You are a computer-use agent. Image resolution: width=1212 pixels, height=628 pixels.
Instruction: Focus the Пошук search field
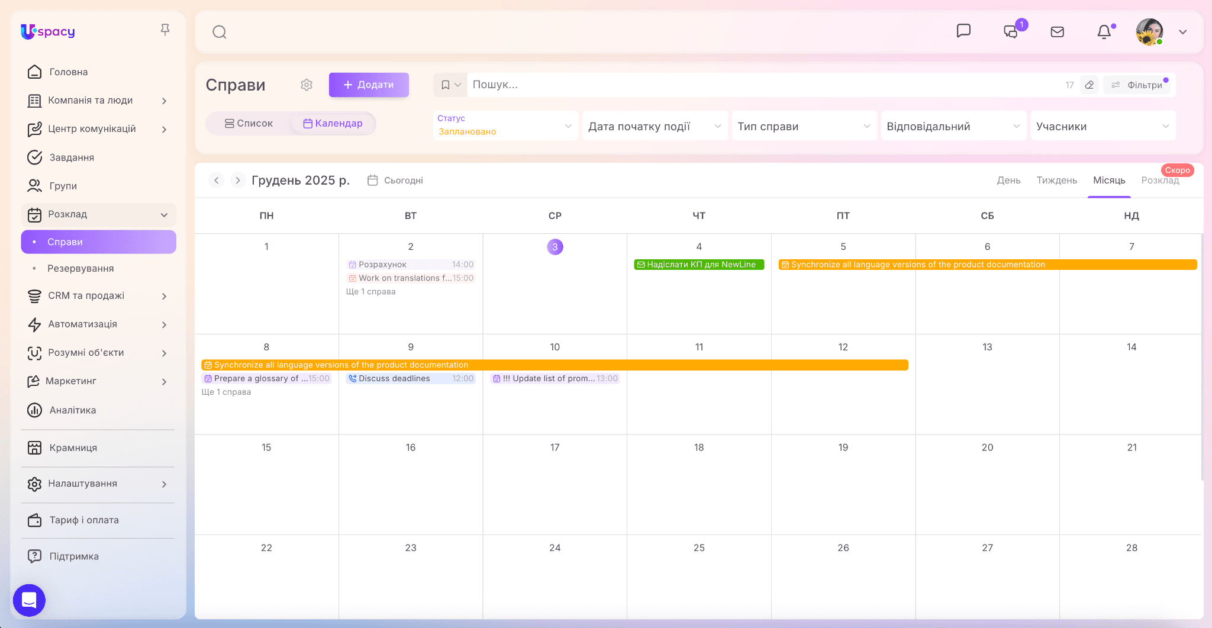pos(763,85)
